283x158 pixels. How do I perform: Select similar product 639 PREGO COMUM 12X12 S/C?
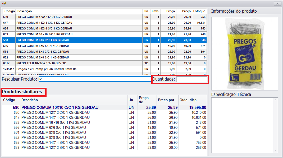[x=104, y=147]
